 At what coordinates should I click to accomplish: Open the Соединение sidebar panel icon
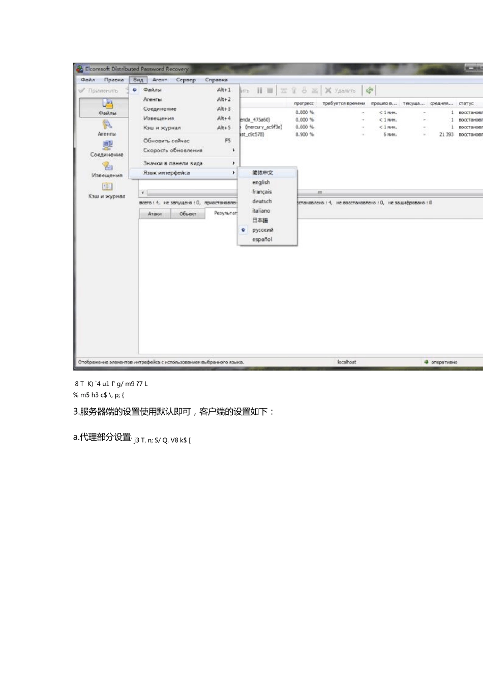(107, 148)
